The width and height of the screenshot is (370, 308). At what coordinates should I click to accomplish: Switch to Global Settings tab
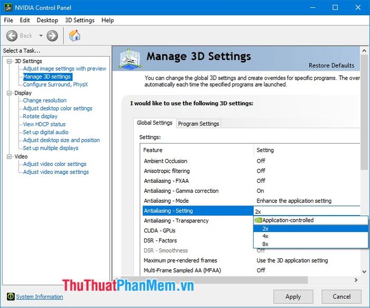coord(154,123)
